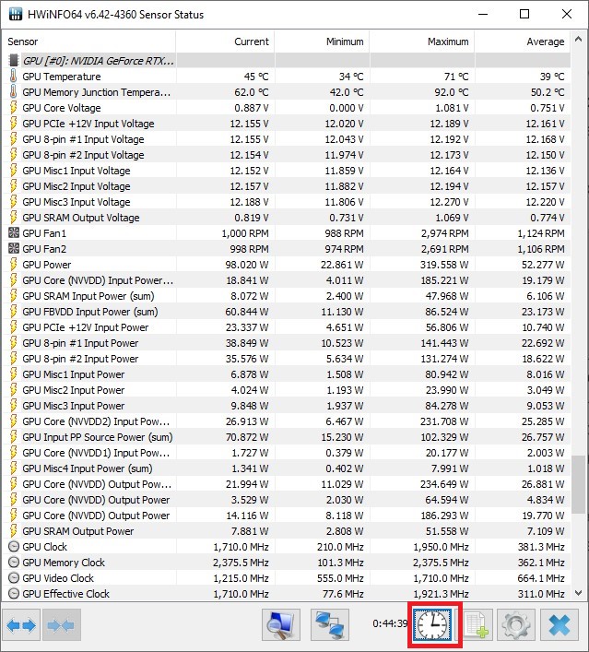
Task: Click the GPU Memory Junction Temperature thermometer icon
Action: coord(13,92)
